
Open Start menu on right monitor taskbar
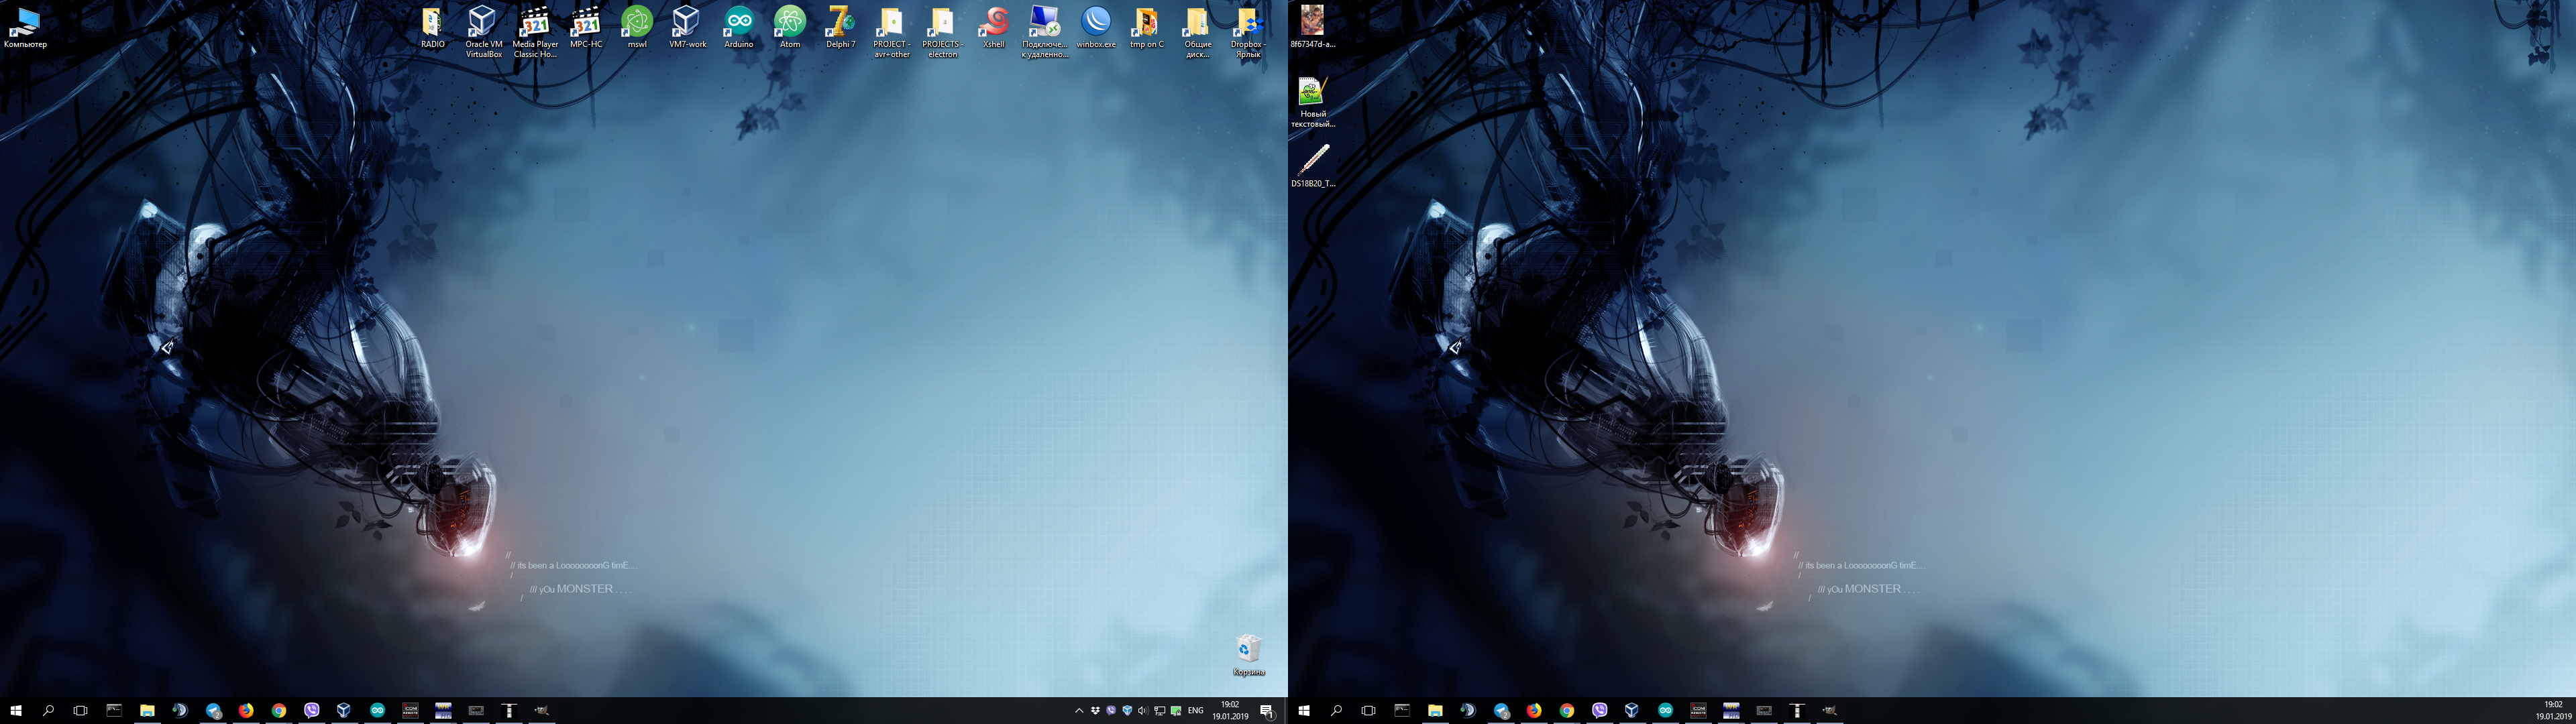click(x=1304, y=710)
